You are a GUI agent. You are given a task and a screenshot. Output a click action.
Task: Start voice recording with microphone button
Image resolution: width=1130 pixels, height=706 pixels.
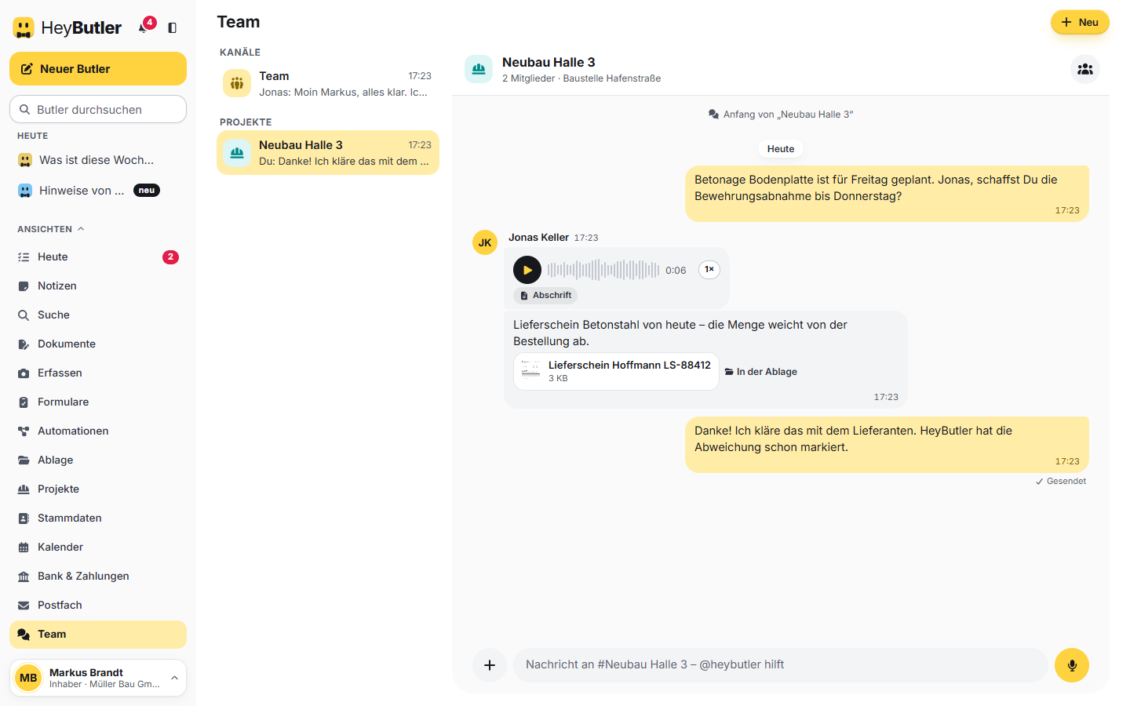pyautogui.click(x=1072, y=665)
